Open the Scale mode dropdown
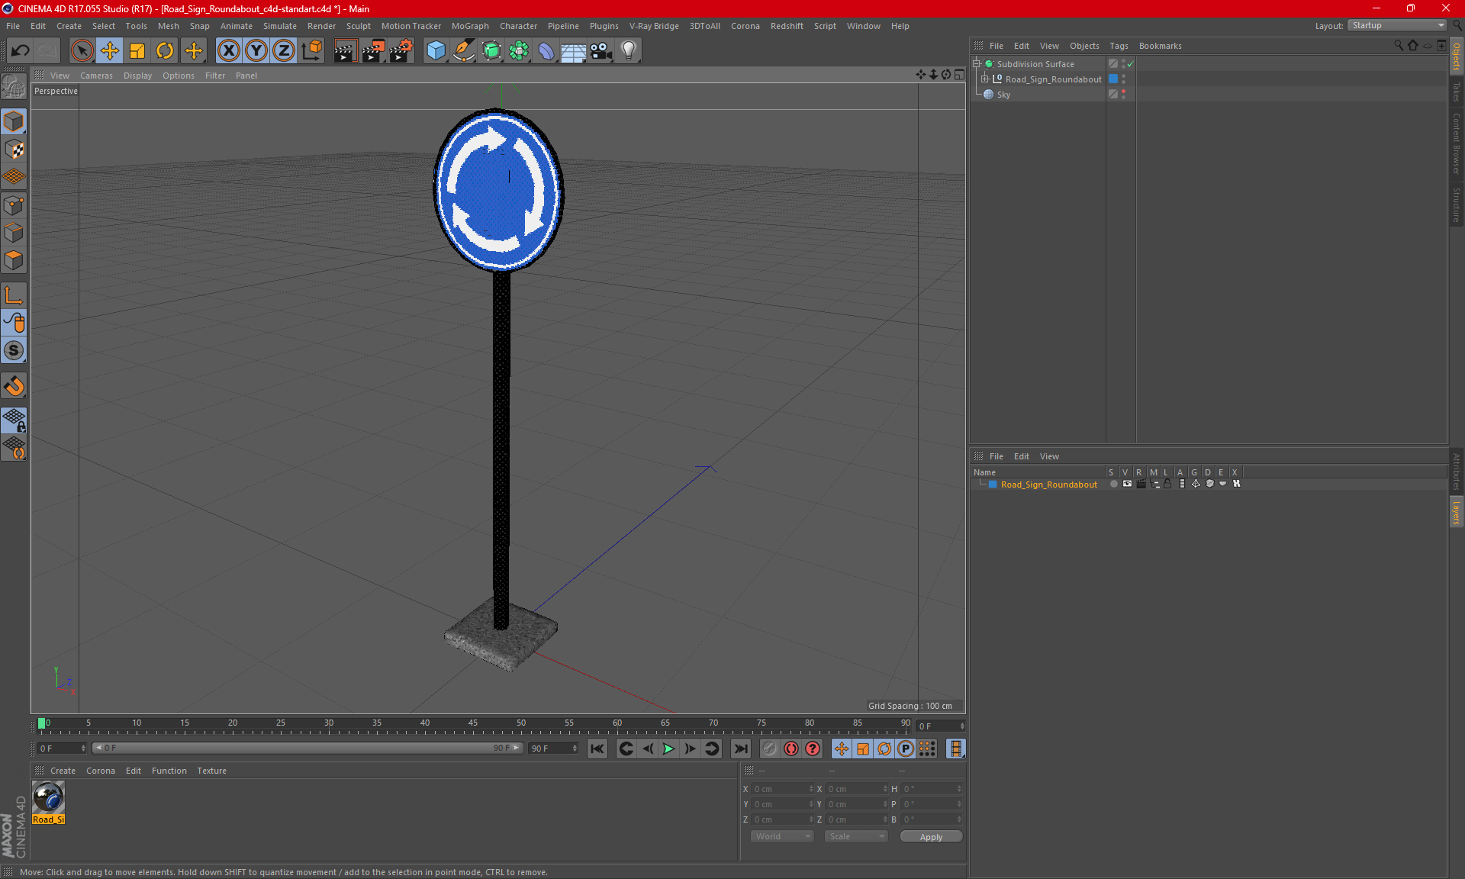Screen dimensions: 1465x879 coord(856,836)
